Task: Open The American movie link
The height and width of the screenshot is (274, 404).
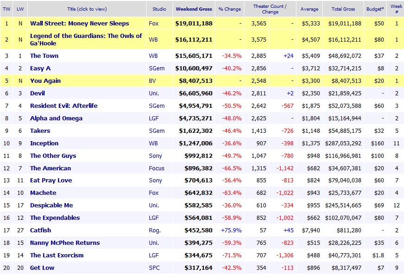Action: point(51,168)
